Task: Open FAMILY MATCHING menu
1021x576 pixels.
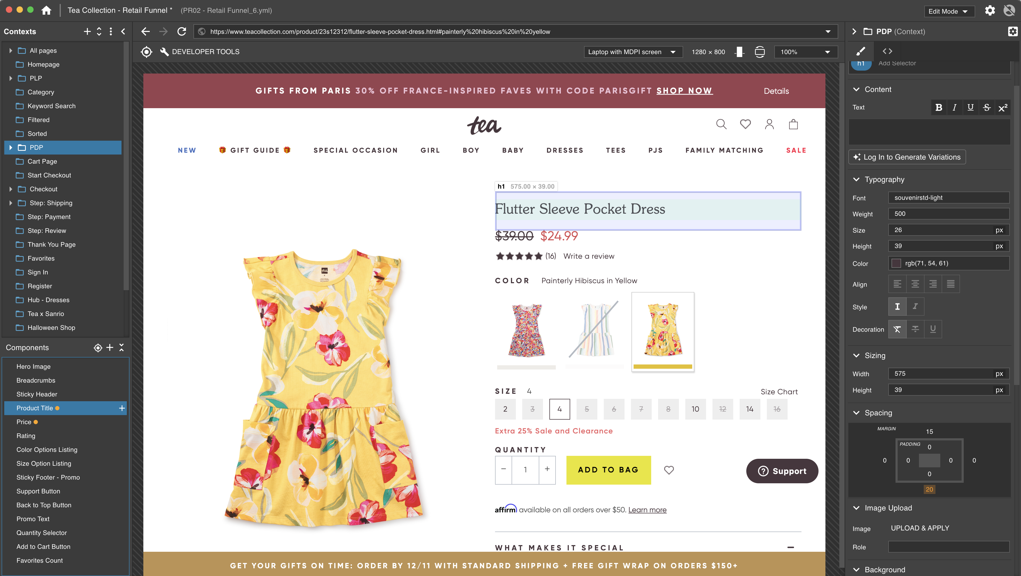Action: [724, 150]
